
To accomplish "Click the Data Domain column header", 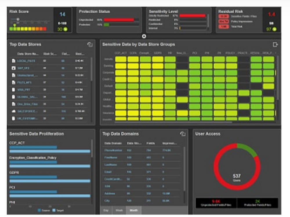I will click(113, 143).
